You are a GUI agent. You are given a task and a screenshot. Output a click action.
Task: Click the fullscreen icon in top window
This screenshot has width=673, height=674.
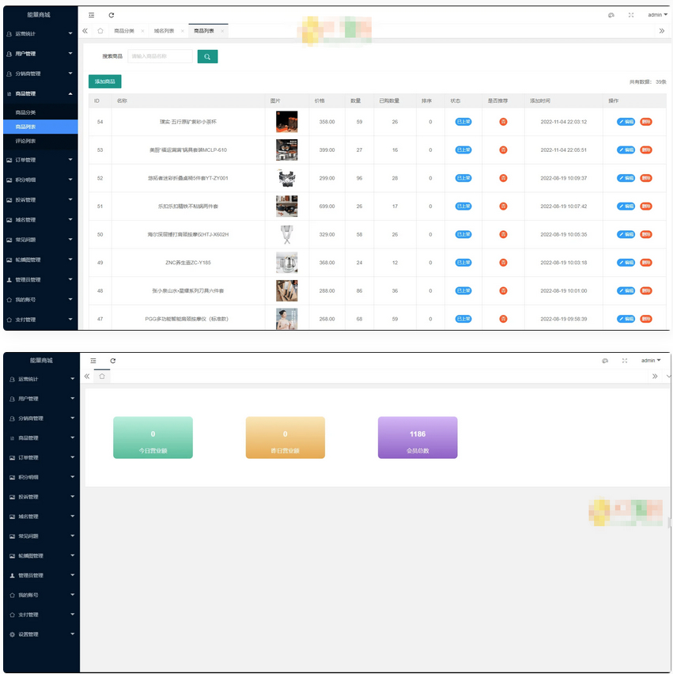(x=631, y=15)
